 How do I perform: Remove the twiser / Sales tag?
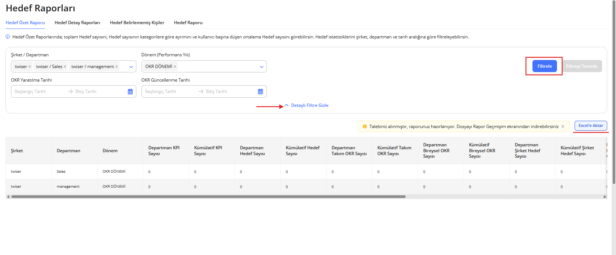[65, 67]
